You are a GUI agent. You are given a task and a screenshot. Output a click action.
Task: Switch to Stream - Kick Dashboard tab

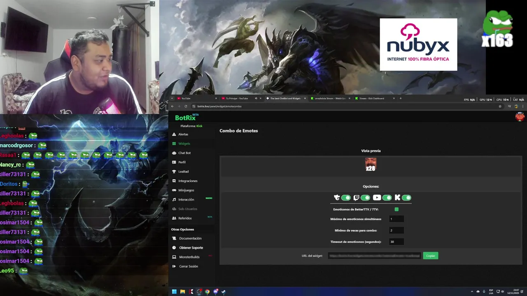tap(375, 98)
